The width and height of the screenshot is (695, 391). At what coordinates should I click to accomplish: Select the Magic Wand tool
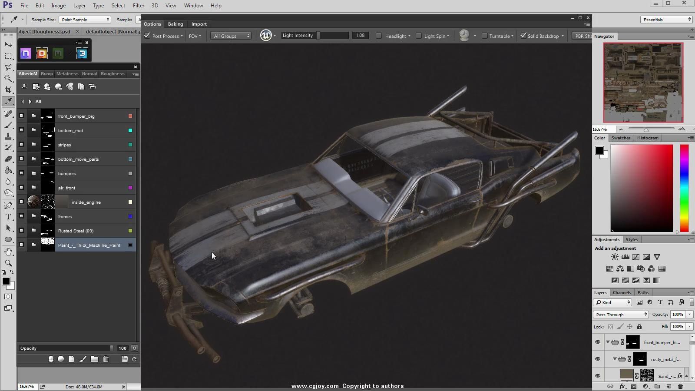click(8, 78)
